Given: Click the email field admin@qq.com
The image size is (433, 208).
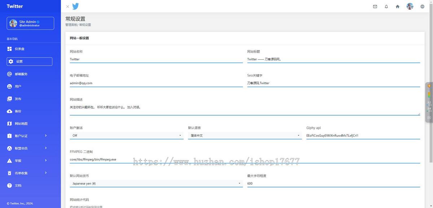Looking at the screenshot, I should point(156,83).
